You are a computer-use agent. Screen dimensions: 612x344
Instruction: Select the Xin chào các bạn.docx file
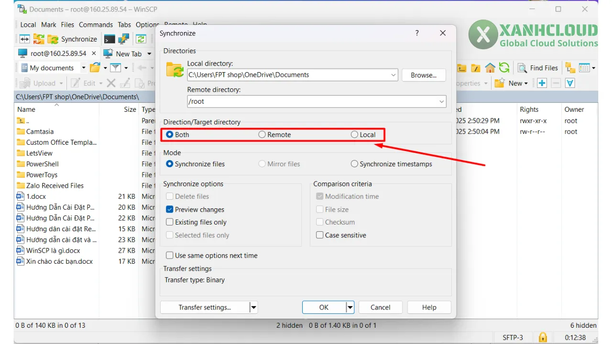(x=60, y=261)
